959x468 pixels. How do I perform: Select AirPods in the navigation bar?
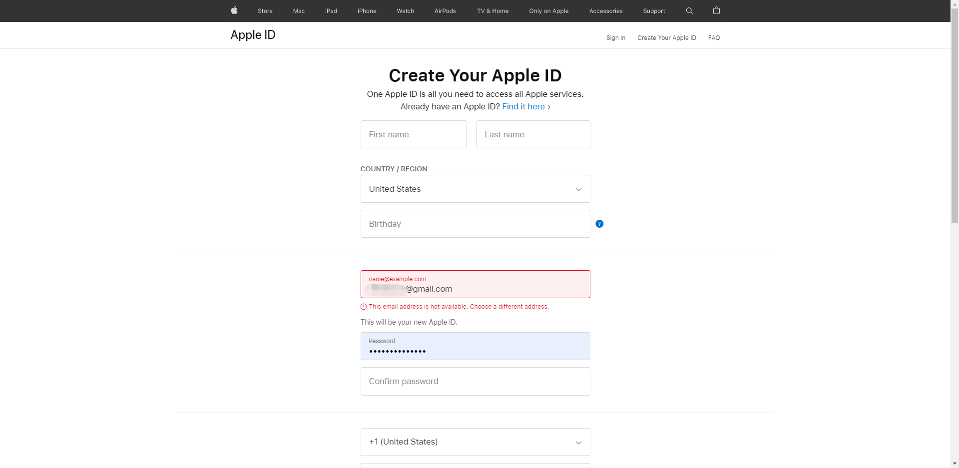tap(445, 11)
